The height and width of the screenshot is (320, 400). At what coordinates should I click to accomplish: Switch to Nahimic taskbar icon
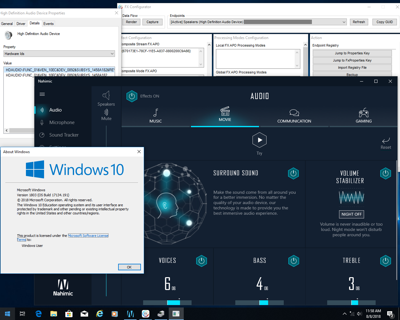click(x=130, y=314)
